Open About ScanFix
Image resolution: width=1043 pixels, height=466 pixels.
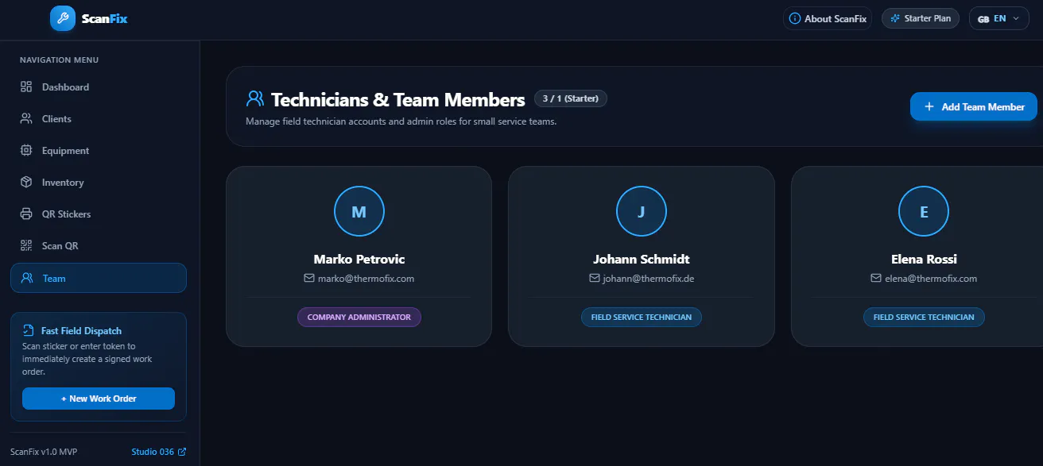(828, 18)
